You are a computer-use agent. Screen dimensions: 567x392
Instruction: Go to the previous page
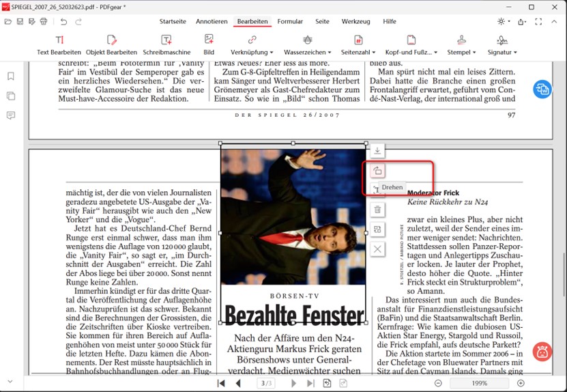[238, 383]
